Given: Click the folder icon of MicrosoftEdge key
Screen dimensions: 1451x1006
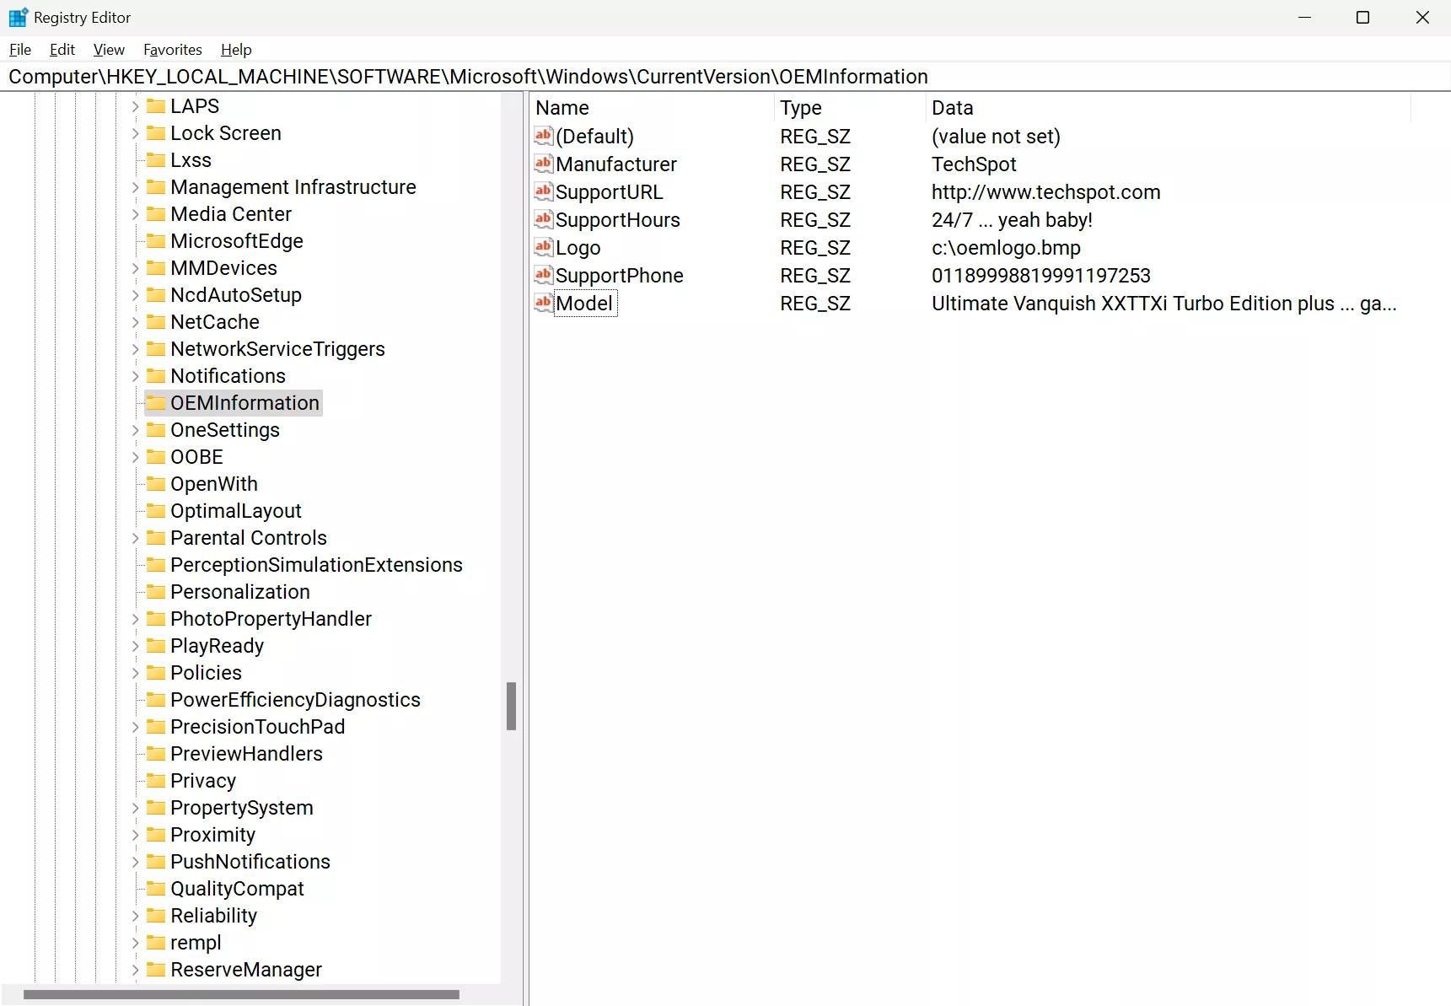Looking at the screenshot, I should pyautogui.click(x=156, y=240).
